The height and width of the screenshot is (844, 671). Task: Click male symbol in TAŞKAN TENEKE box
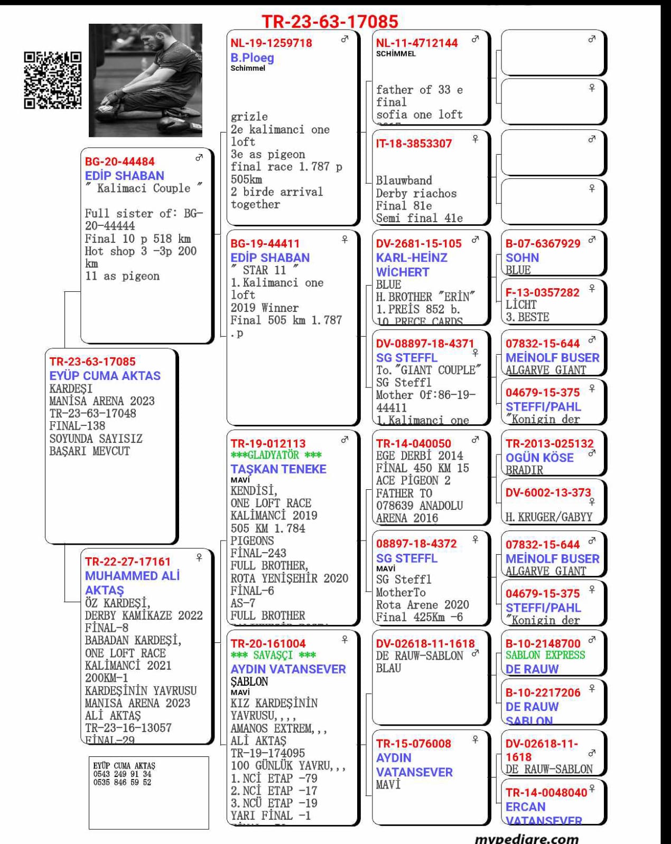pyautogui.click(x=344, y=440)
